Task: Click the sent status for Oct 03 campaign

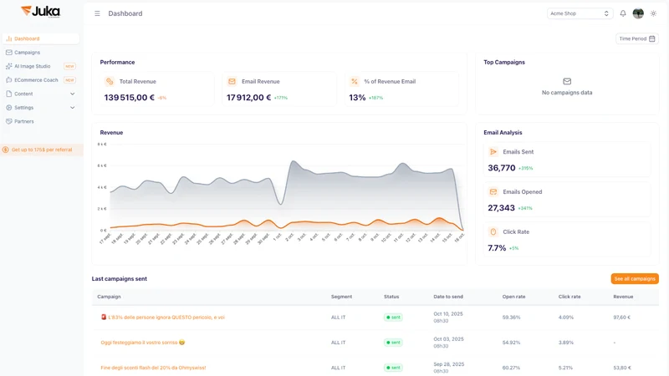Action: (x=393, y=343)
